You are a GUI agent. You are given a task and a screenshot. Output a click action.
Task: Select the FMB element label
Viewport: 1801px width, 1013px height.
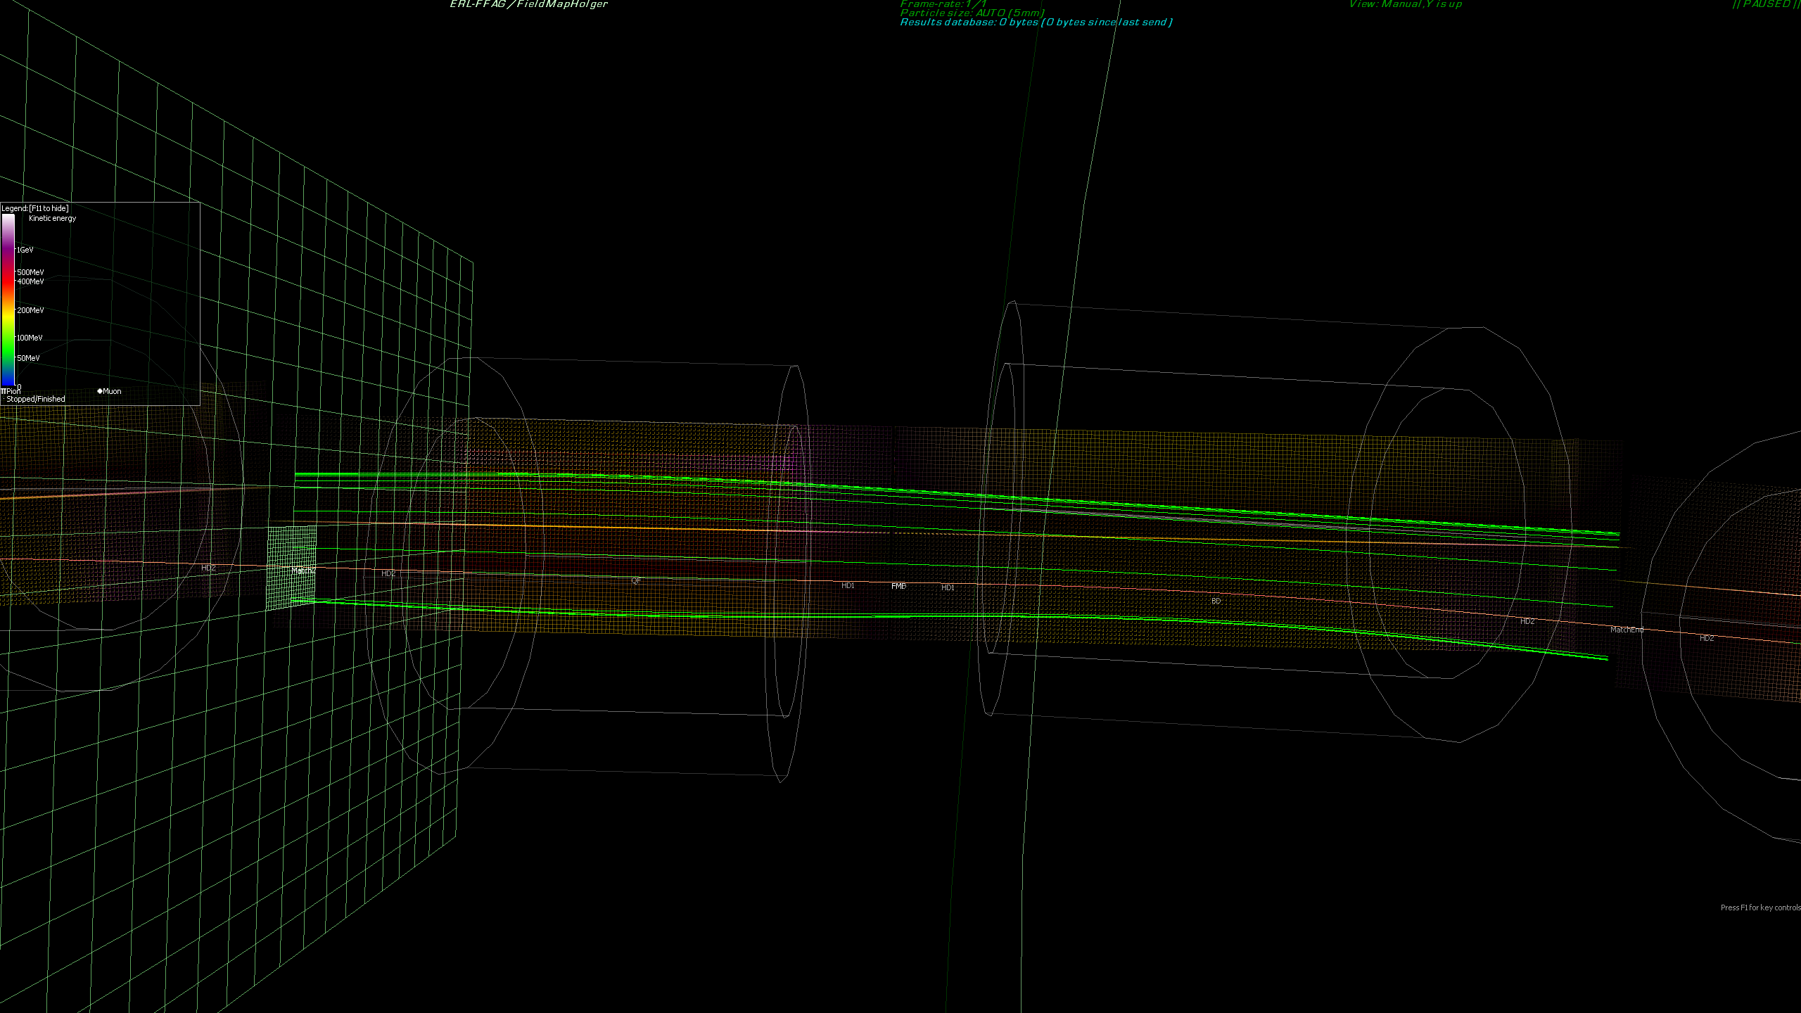pyautogui.click(x=898, y=586)
